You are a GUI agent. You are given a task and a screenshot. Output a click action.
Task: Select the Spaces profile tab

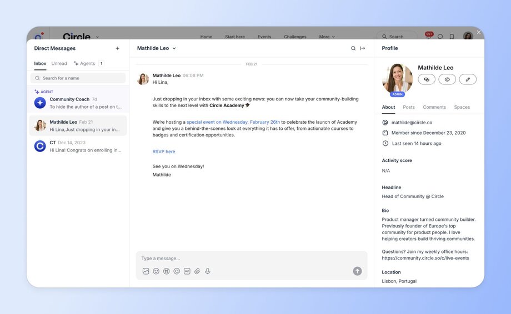coord(462,107)
